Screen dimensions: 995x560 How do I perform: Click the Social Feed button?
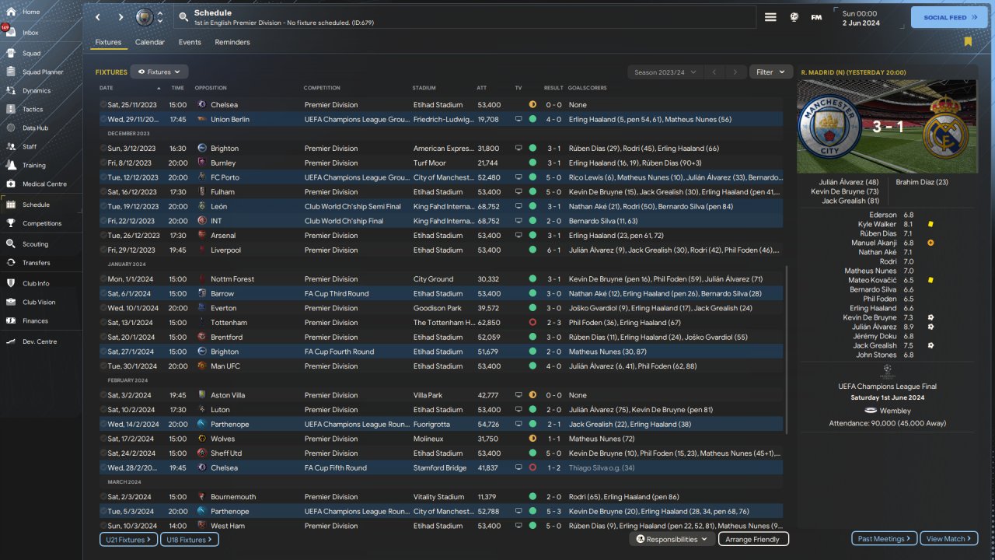[x=949, y=17]
